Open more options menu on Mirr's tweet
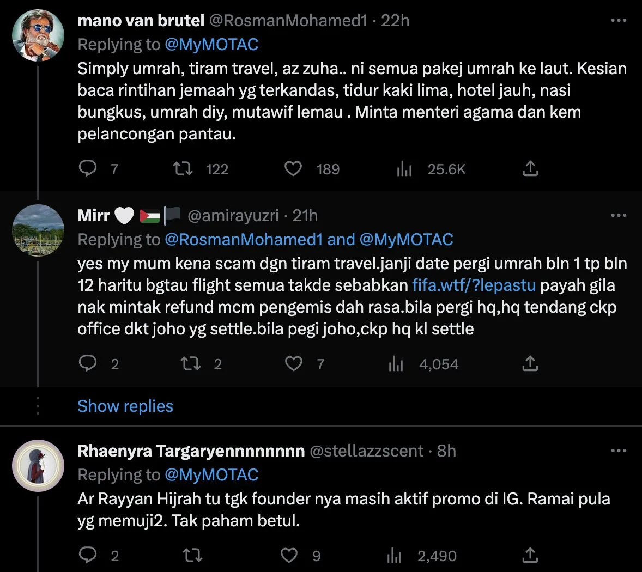Image resolution: width=642 pixels, height=572 pixels. tap(619, 216)
